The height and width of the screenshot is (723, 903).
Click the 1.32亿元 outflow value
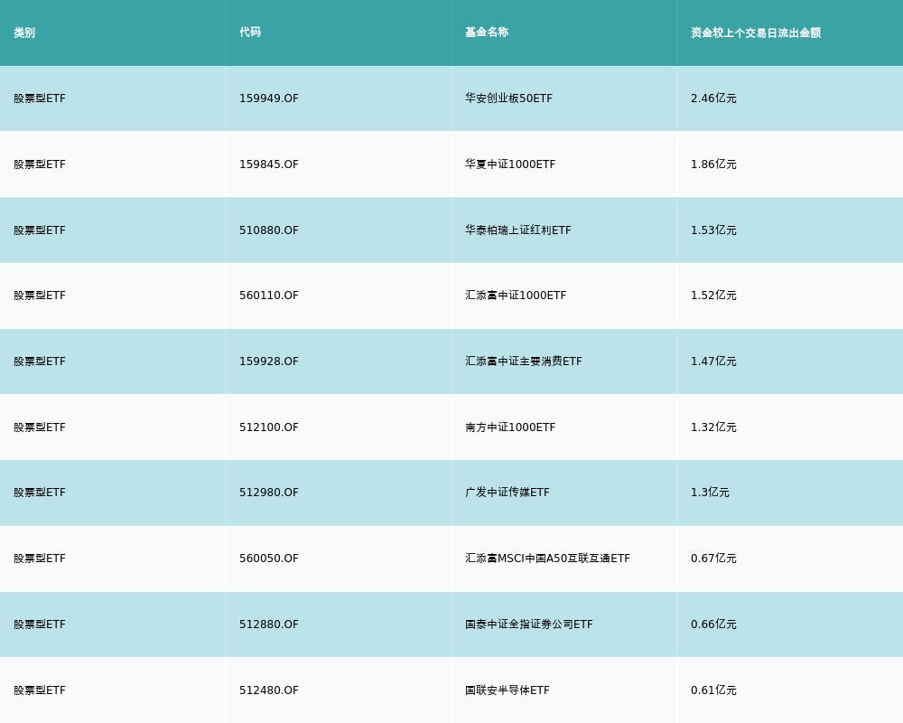[x=713, y=427]
